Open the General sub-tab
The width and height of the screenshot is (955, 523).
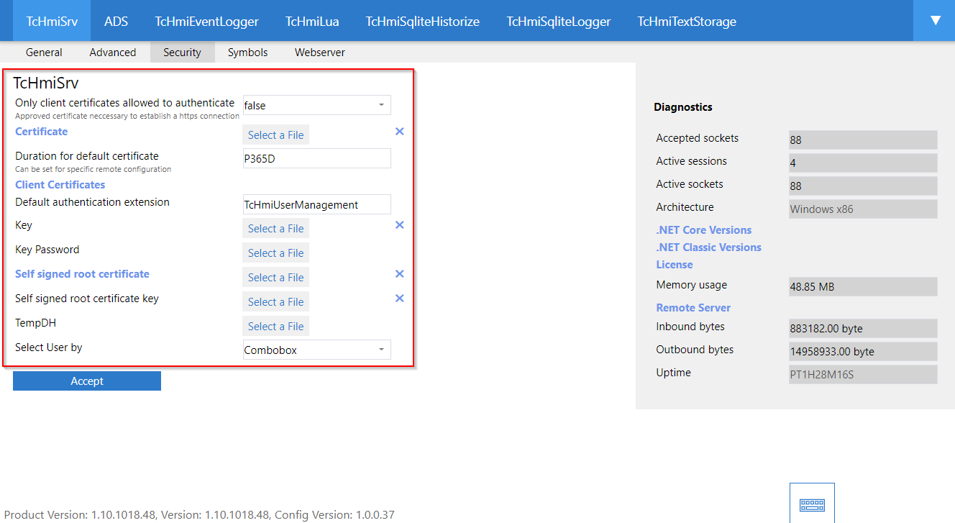coord(44,52)
